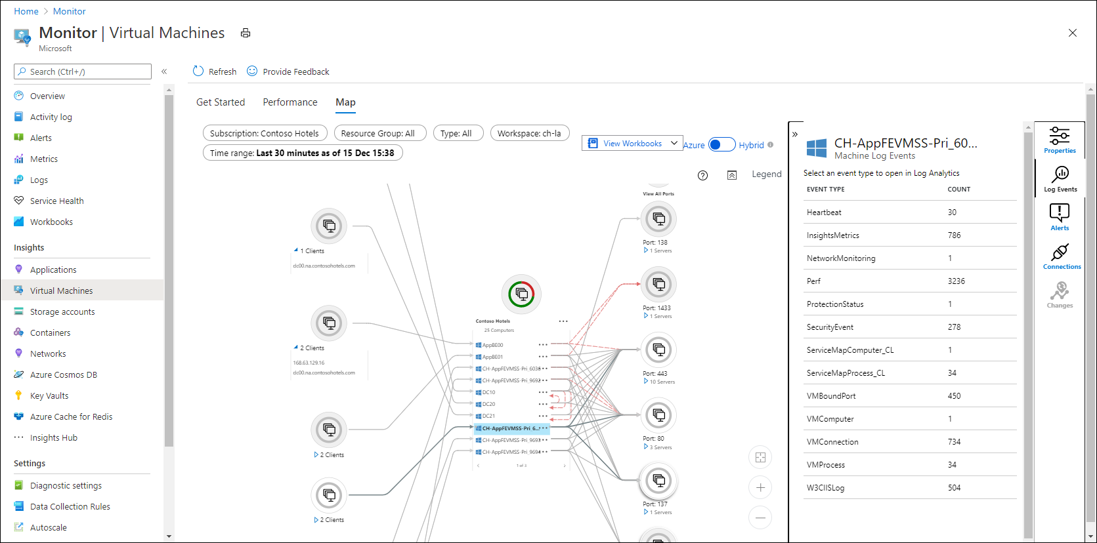Image resolution: width=1097 pixels, height=543 pixels.
Task: Go to Home breadcrumb link
Action: click(26, 11)
